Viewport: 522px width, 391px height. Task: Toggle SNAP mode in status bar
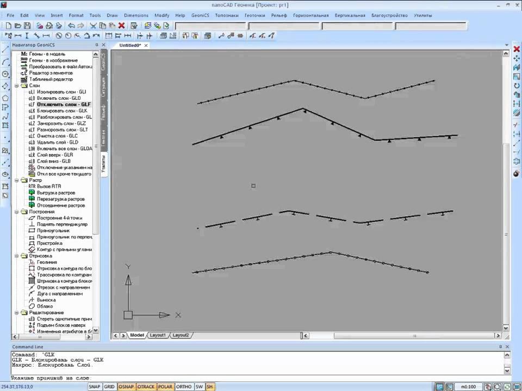pos(94,387)
